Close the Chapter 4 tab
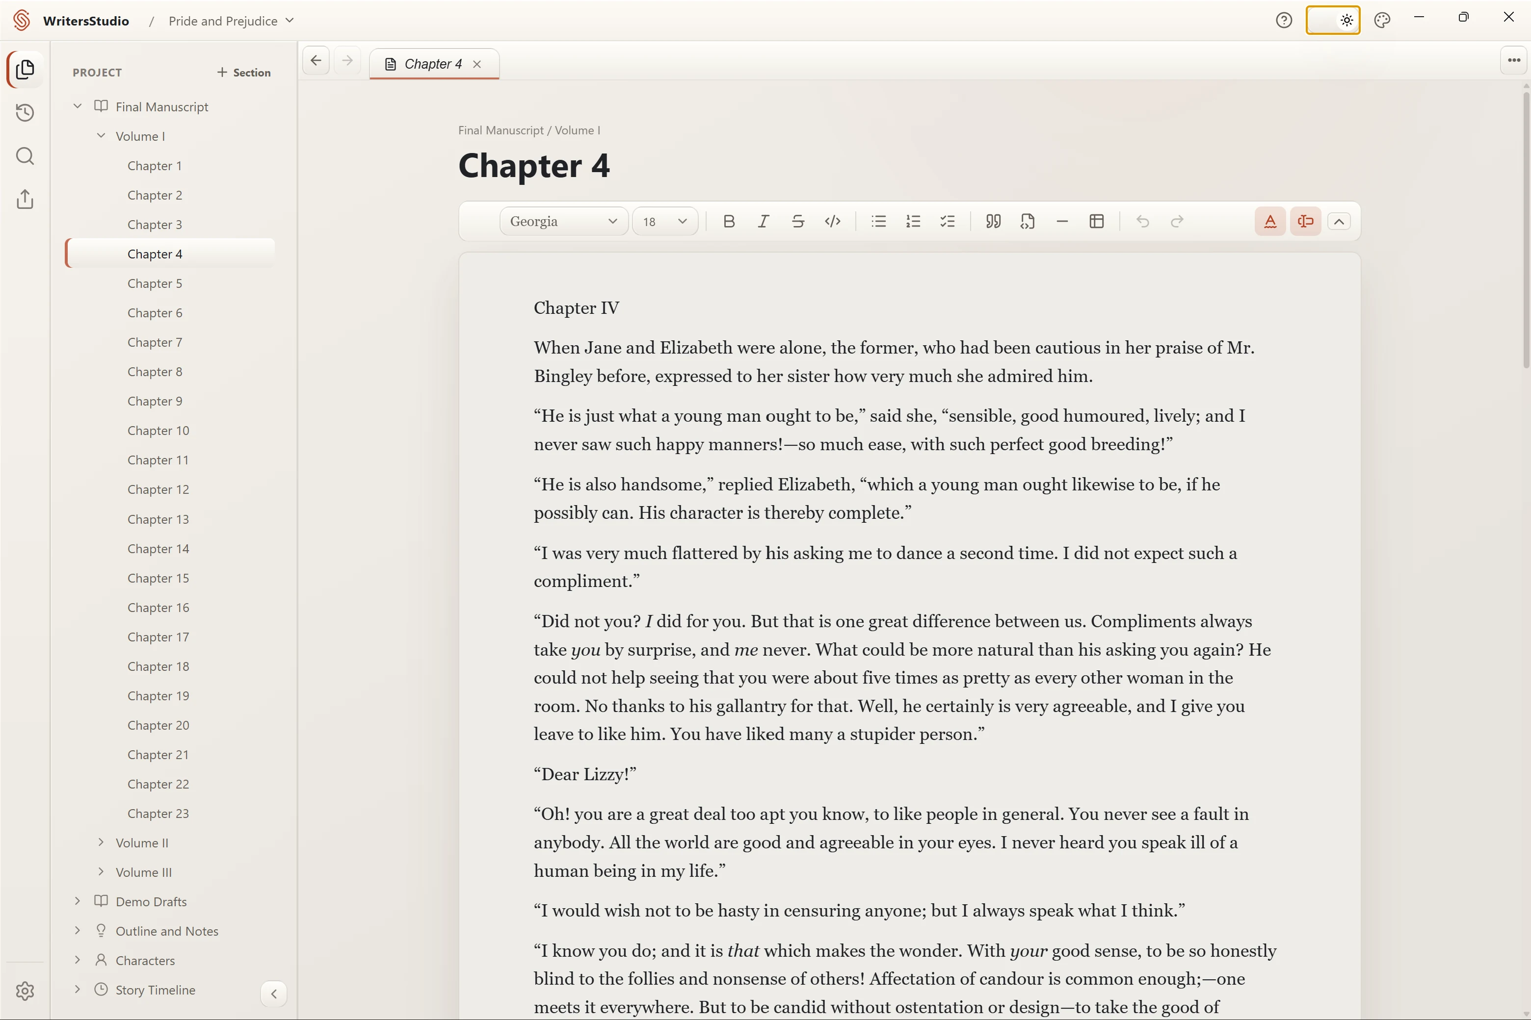1531x1020 pixels. [477, 64]
